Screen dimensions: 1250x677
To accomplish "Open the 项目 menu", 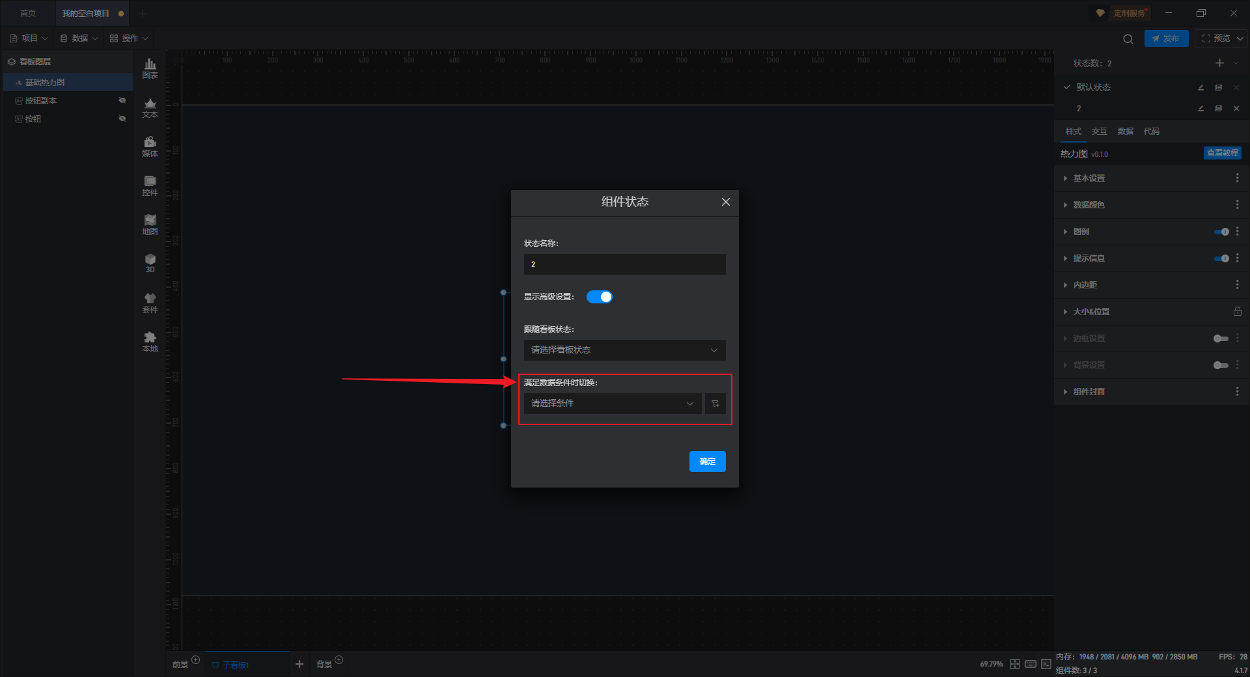I will (x=29, y=38).
